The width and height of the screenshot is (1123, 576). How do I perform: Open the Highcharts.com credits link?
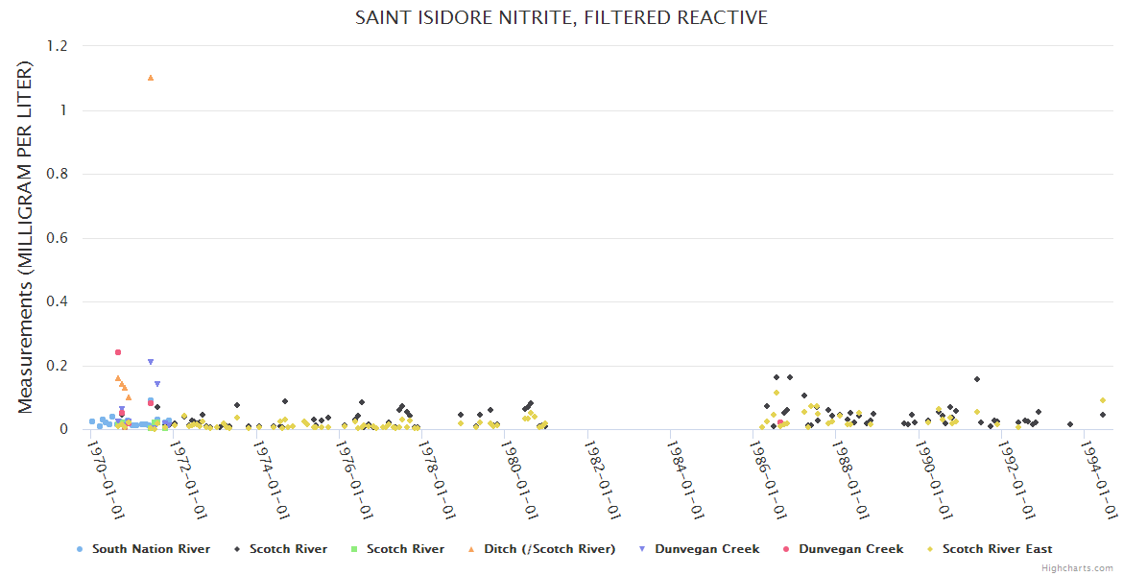point(1078,568)
